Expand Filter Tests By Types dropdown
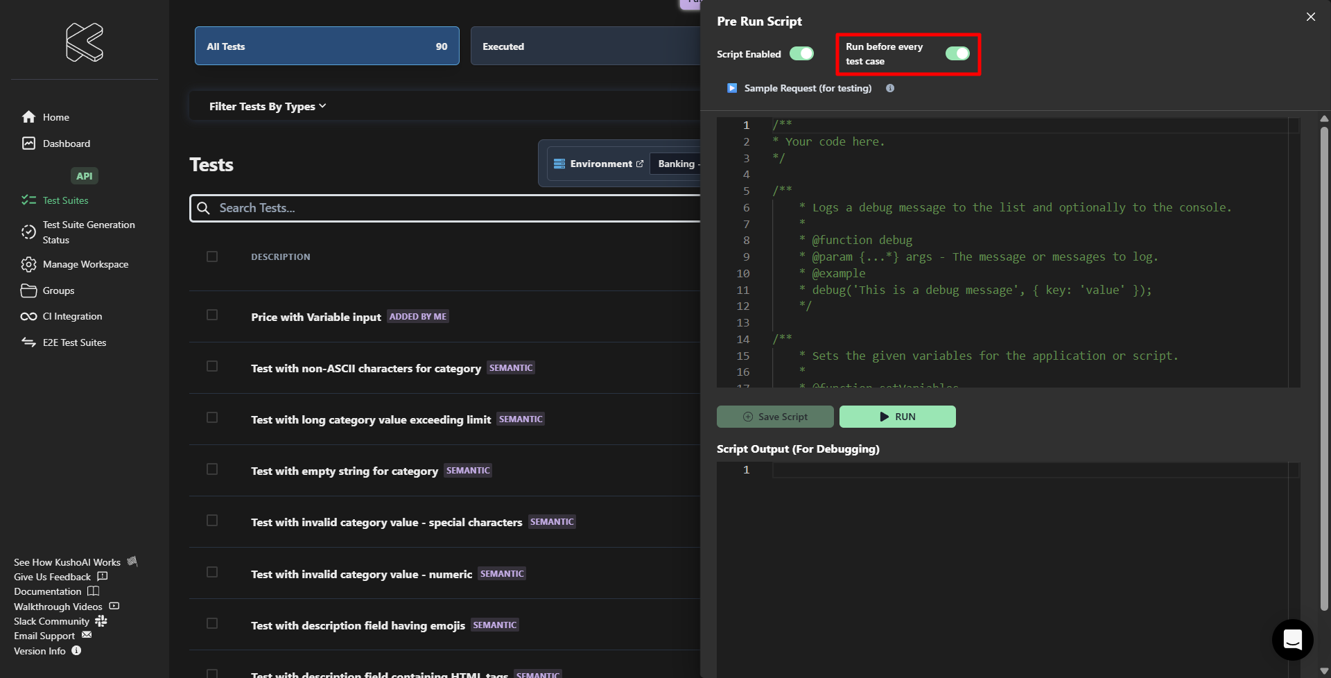 [x=268, y=107]
